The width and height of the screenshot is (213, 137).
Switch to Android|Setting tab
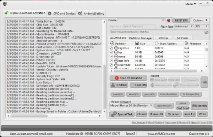click(91, 13)
